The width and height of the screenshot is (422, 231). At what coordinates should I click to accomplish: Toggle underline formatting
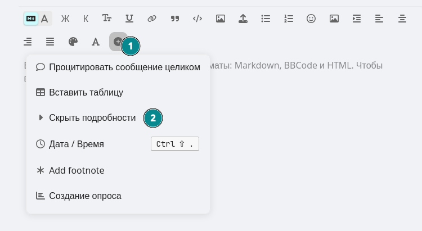point(129,19)
